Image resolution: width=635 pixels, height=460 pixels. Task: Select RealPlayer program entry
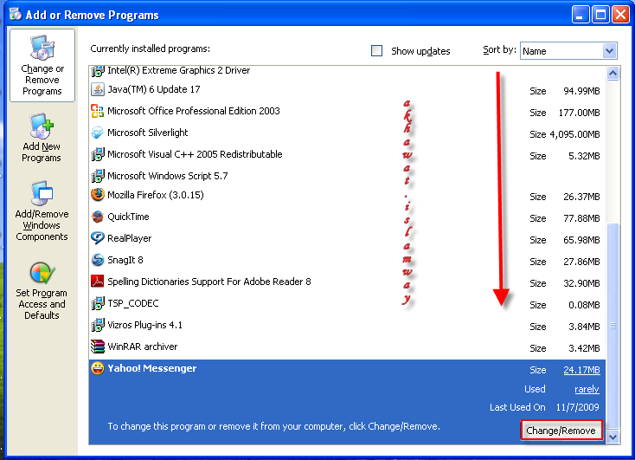tap(347, 238)
